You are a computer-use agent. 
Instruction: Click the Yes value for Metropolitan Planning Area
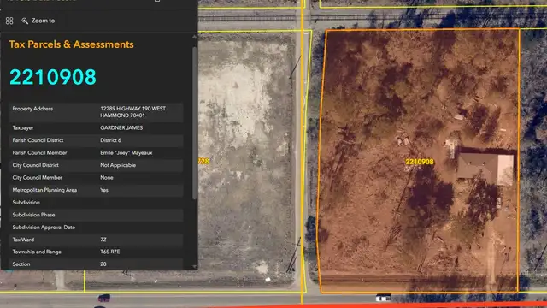104,190
